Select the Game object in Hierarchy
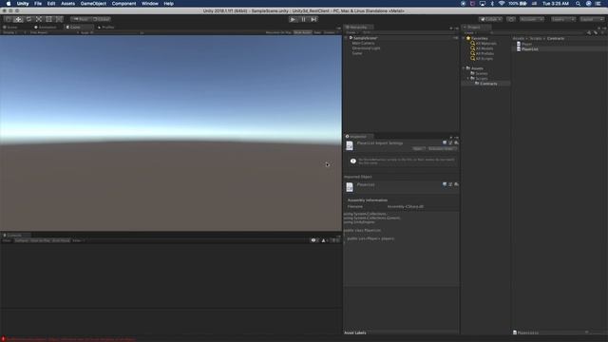608x342 pixels. tap(357, 53)
